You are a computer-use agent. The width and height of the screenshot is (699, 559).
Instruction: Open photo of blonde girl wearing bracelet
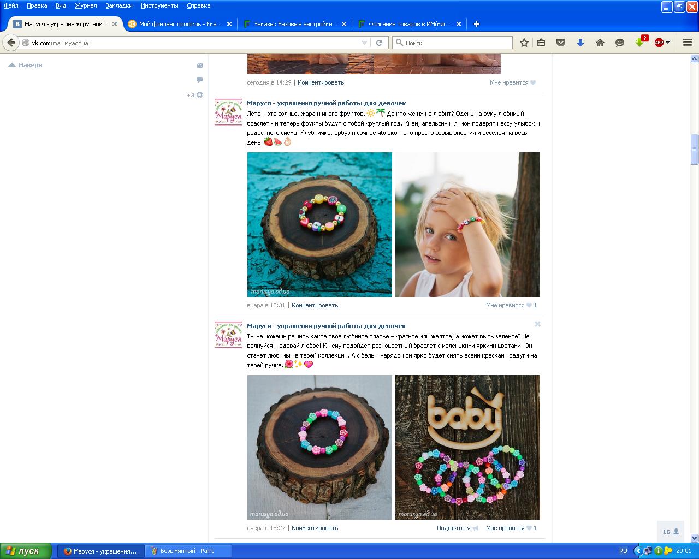[467, 224]
